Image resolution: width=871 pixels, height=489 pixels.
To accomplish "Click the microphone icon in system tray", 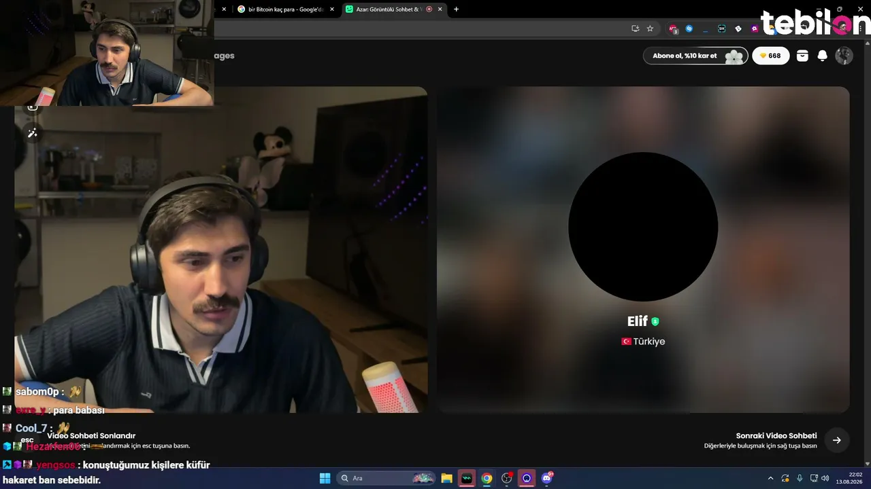I will click(800, 478).
